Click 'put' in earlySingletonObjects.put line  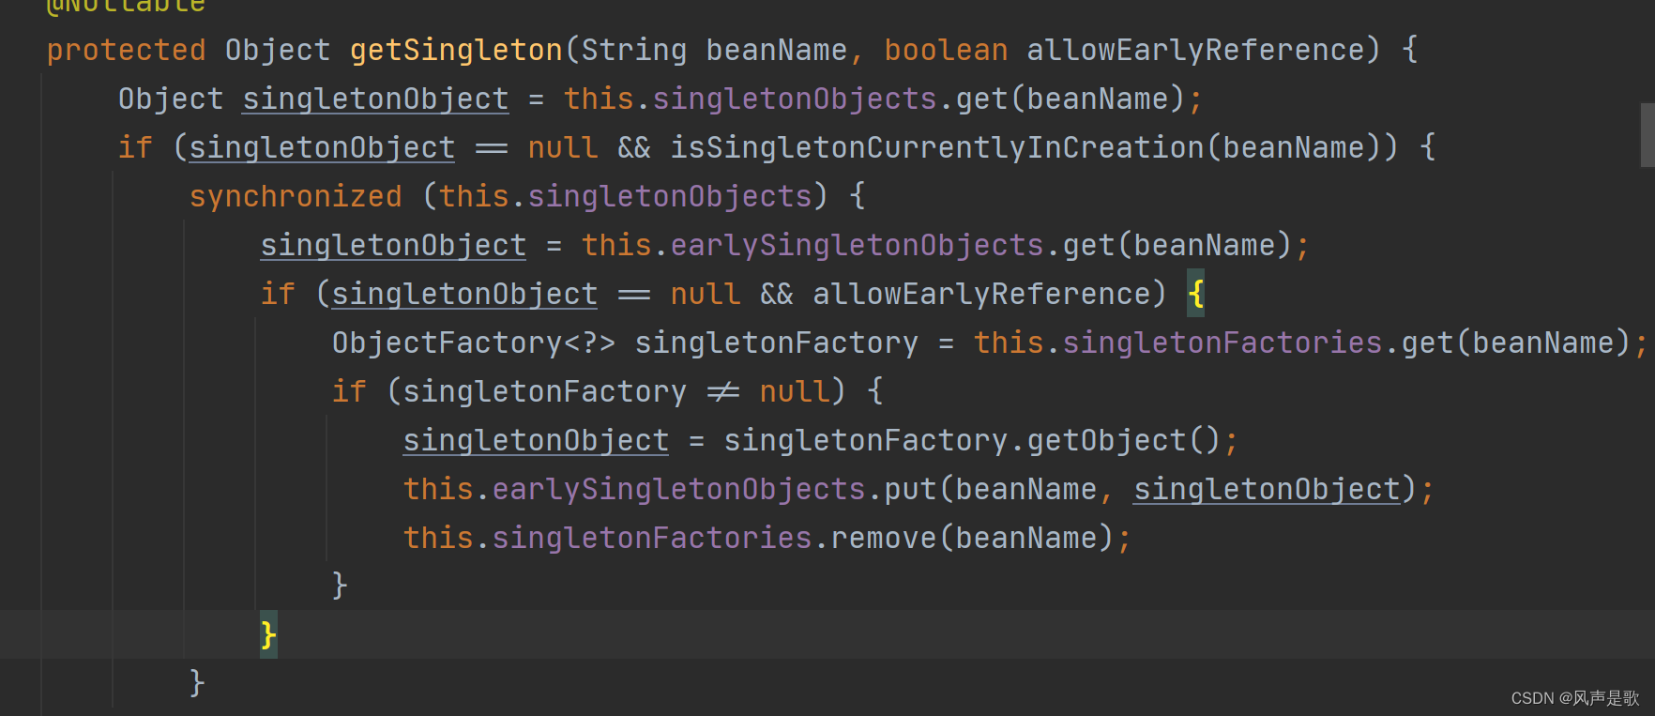click(910, 489)
